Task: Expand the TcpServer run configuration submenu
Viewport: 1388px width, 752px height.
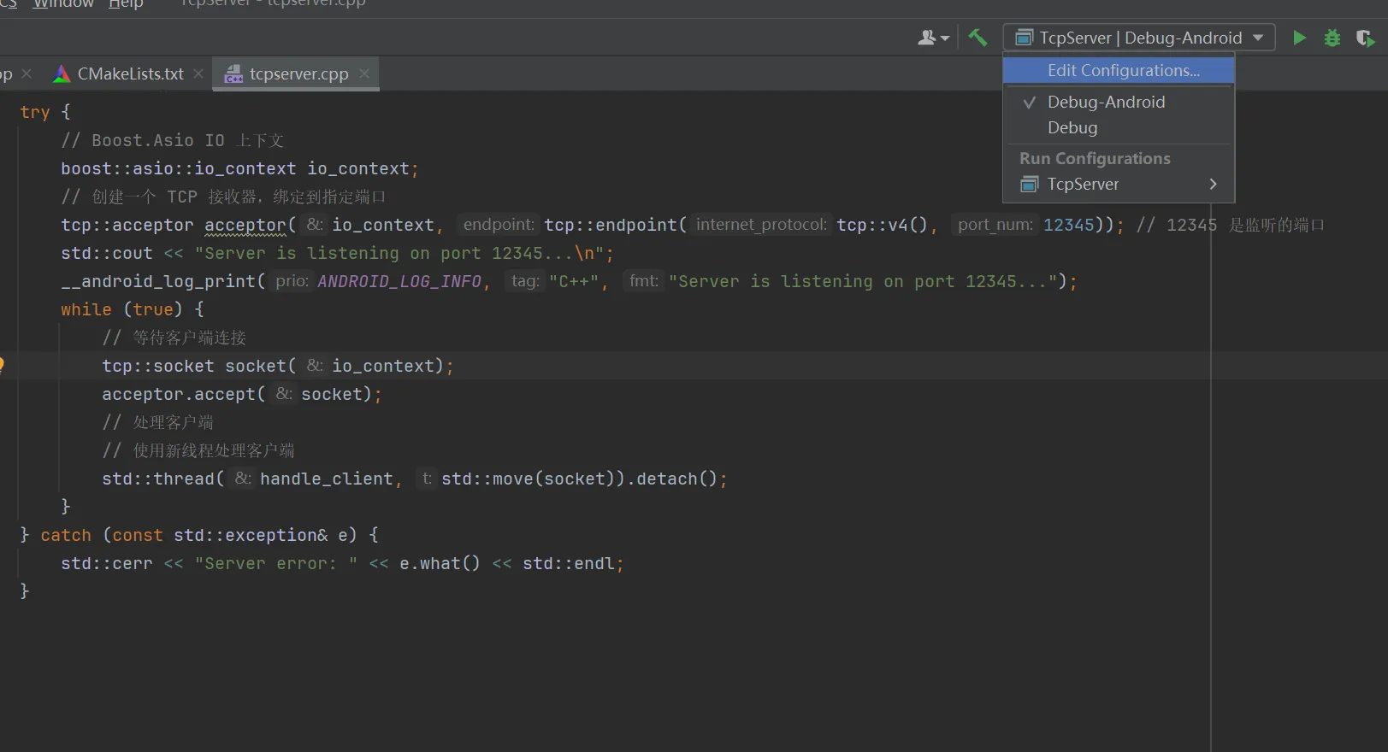Action: coord(1212,184)
